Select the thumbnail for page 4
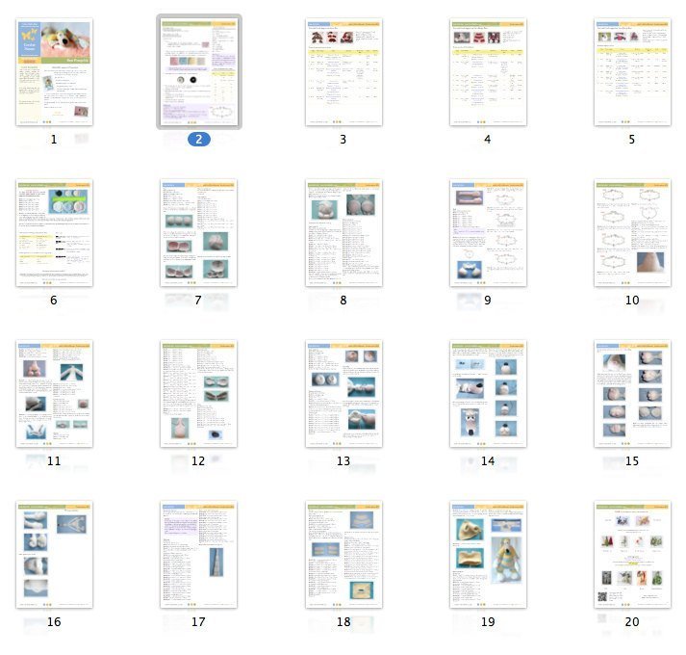 pos(488,72)
